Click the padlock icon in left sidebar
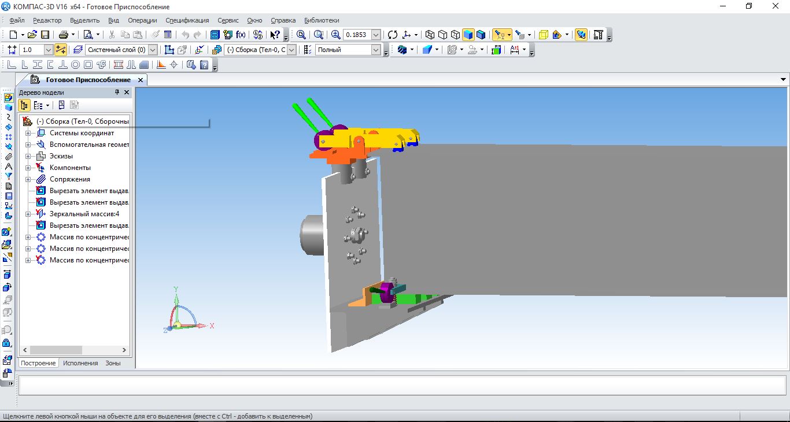 tap(8, 343)
